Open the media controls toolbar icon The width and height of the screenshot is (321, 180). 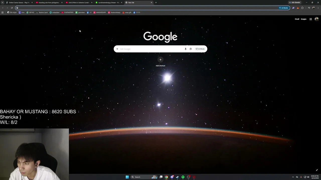[x=309, y=8]
